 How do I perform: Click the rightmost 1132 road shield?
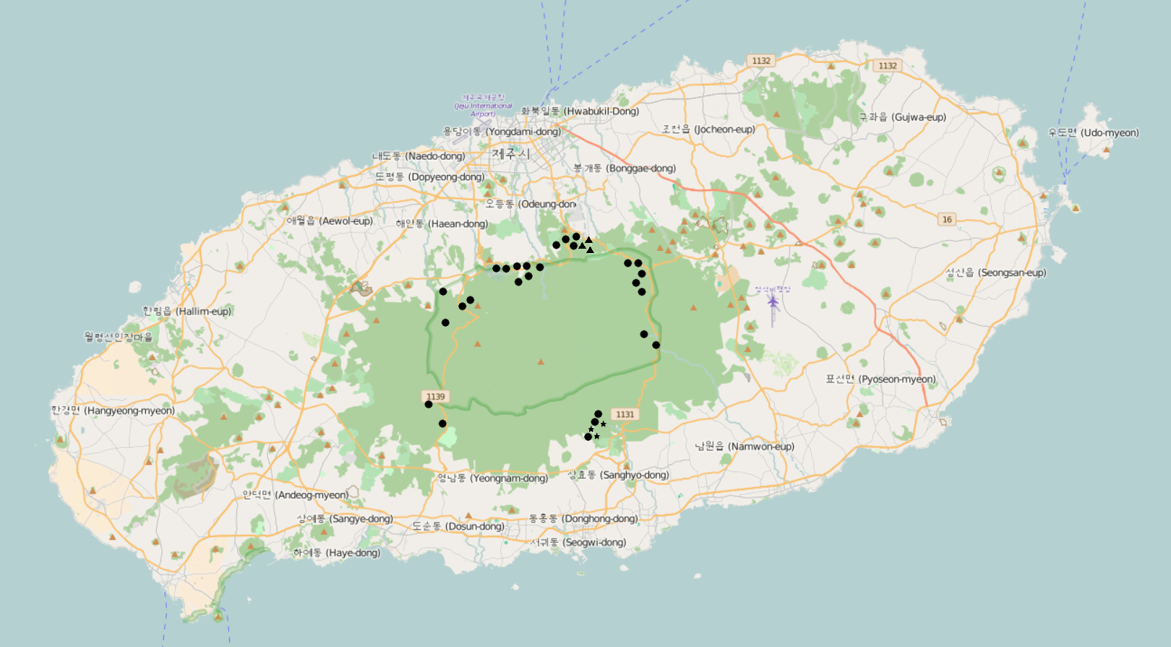(x=887, y=66)
